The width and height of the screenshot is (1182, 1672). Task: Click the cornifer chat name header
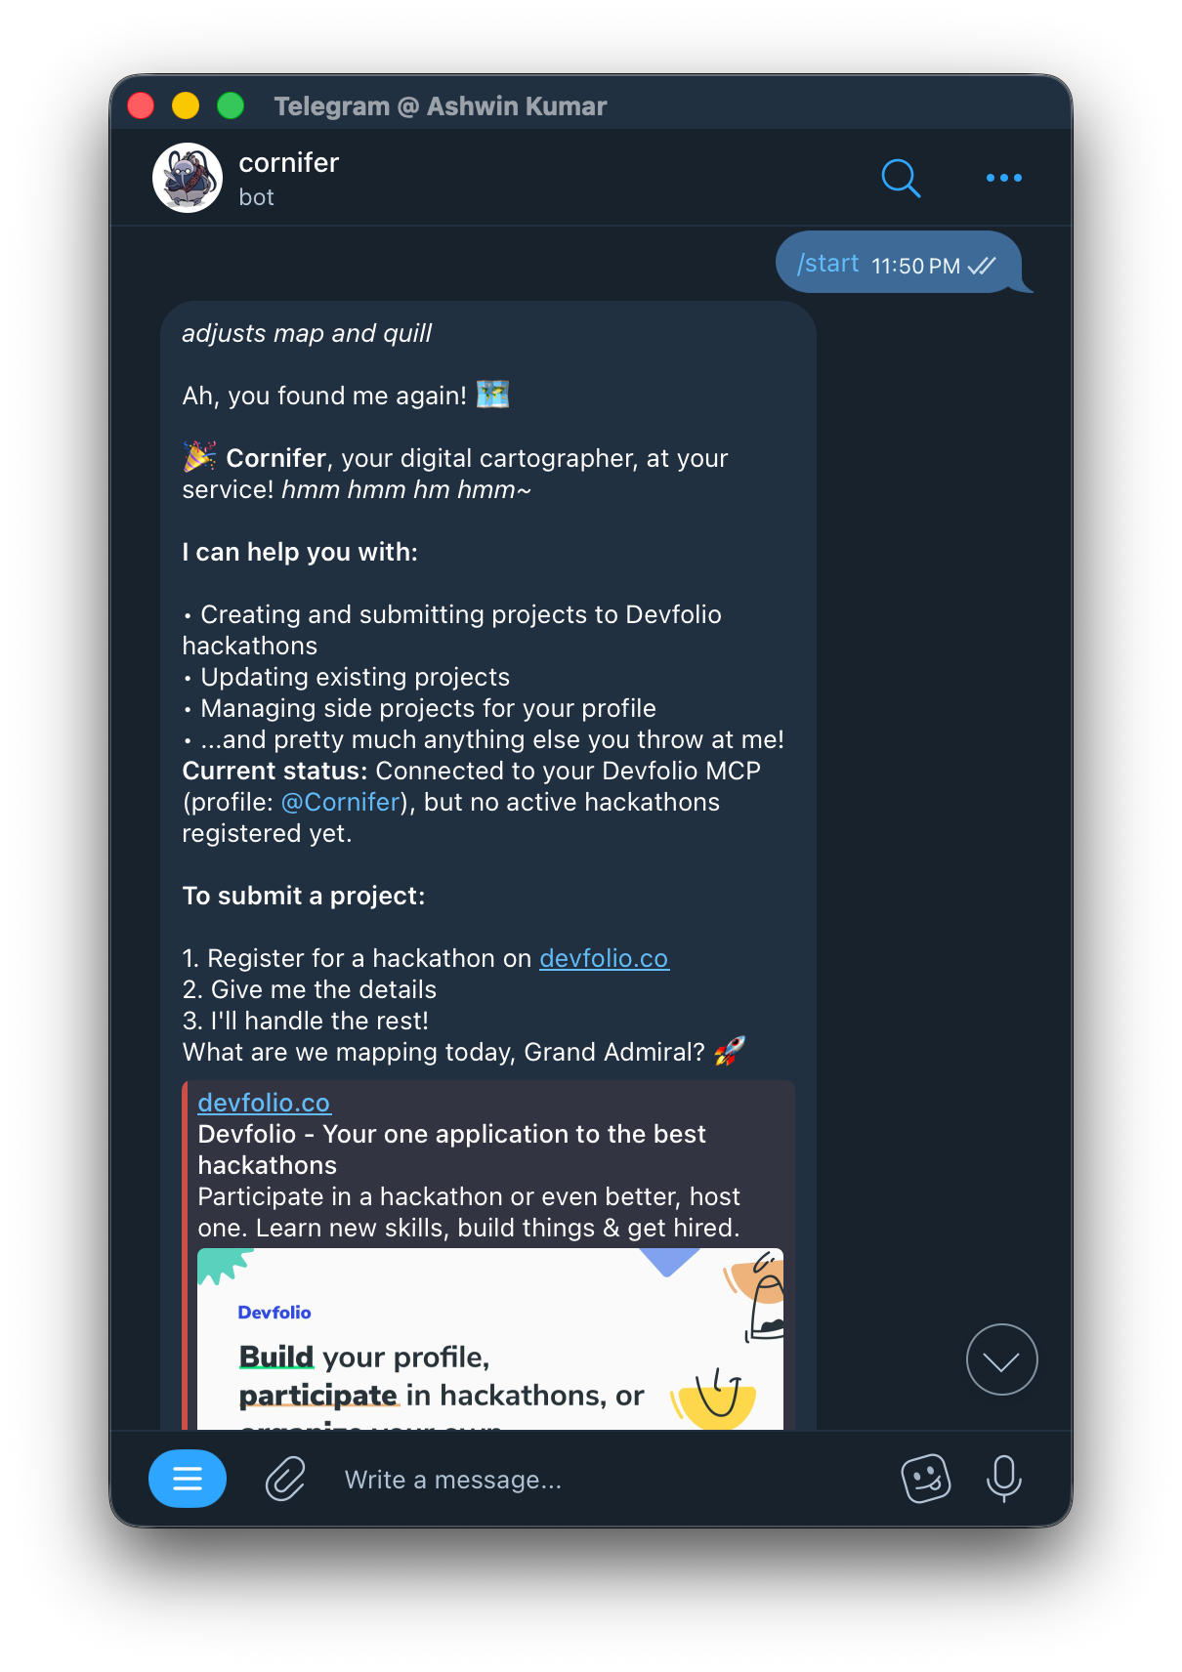point(289,162)
